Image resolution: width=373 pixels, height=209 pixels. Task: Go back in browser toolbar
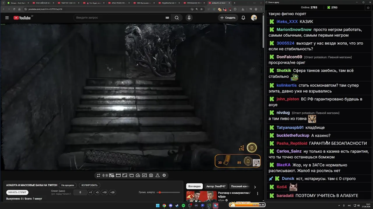pos(3,9)
